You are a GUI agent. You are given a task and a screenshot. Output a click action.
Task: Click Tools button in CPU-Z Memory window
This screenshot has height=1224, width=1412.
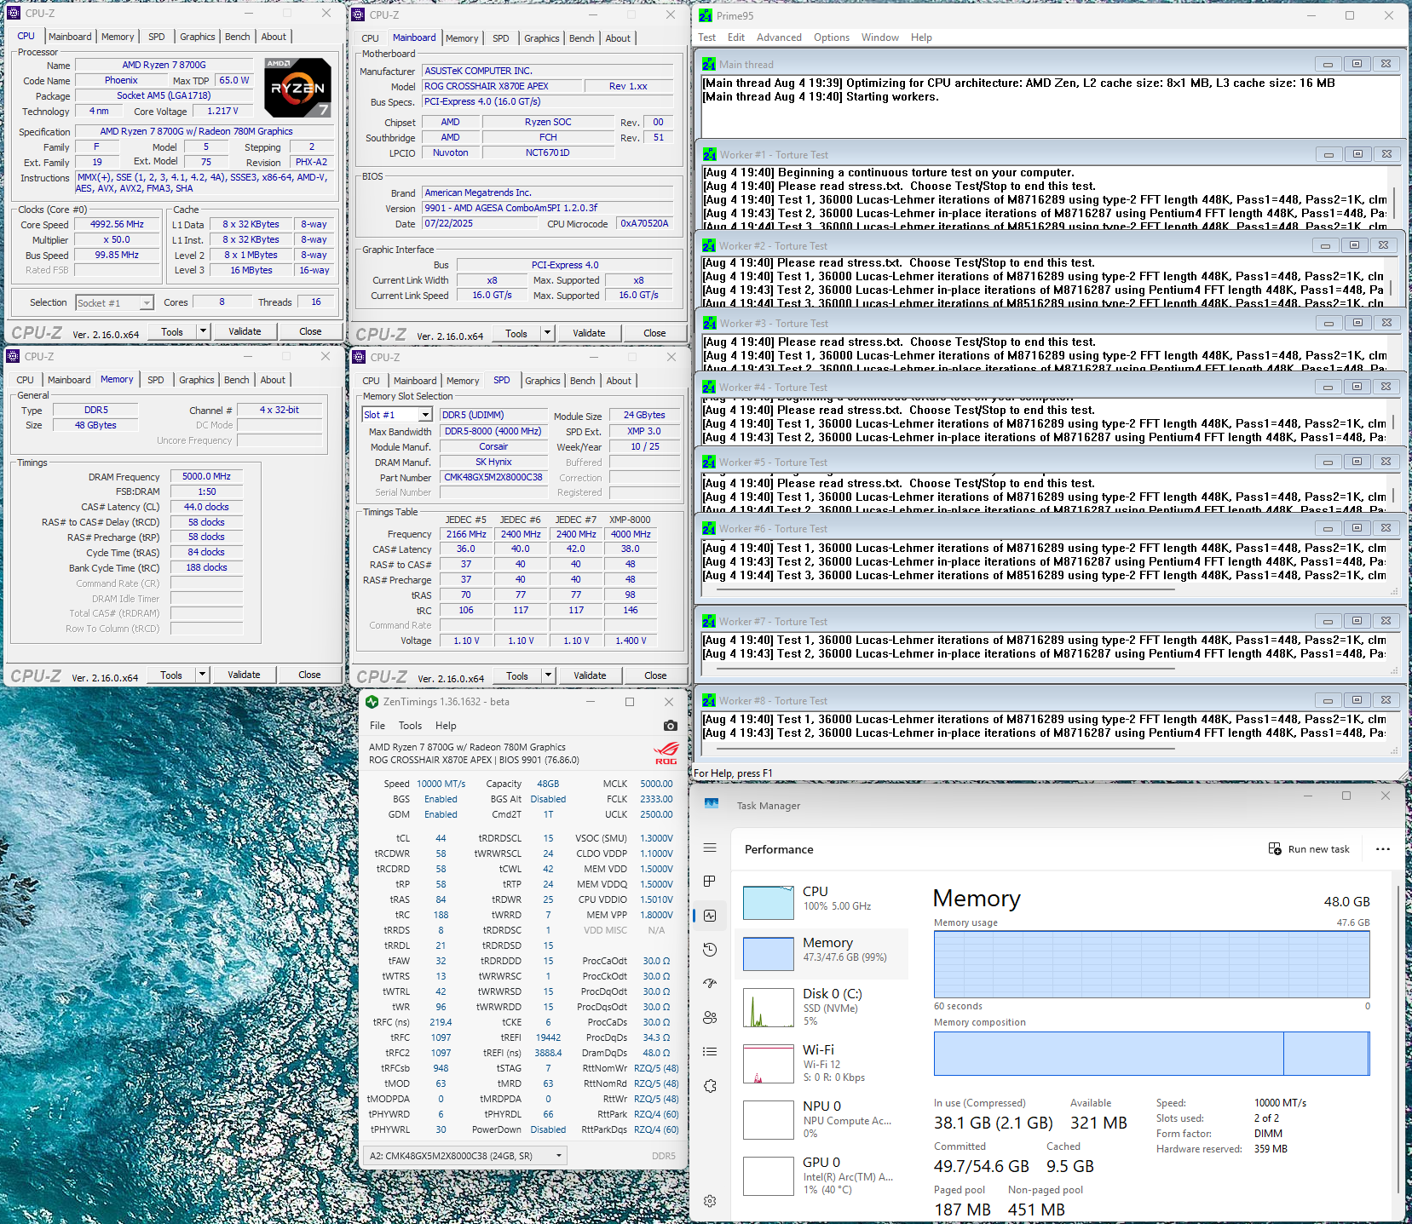click(x=171, y=675)
